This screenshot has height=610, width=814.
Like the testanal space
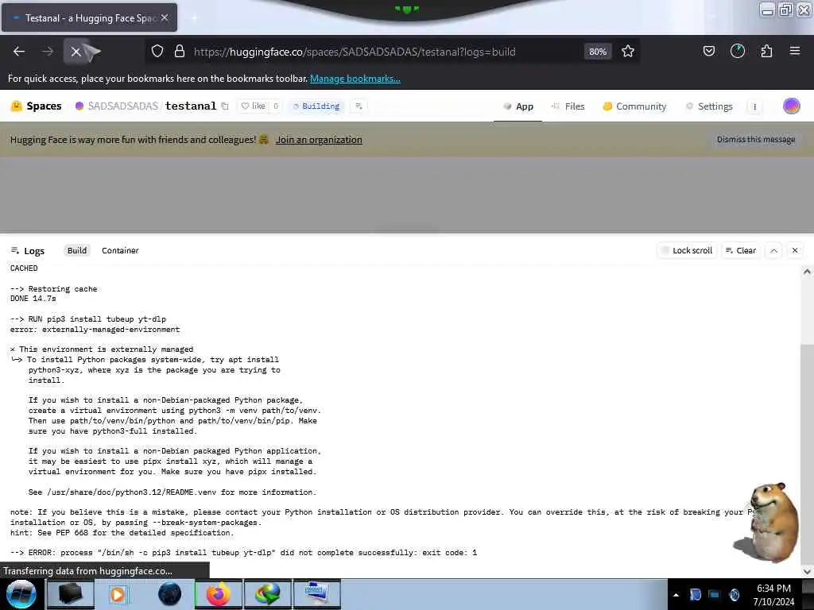pyautogui.click(x=254, y=106)
